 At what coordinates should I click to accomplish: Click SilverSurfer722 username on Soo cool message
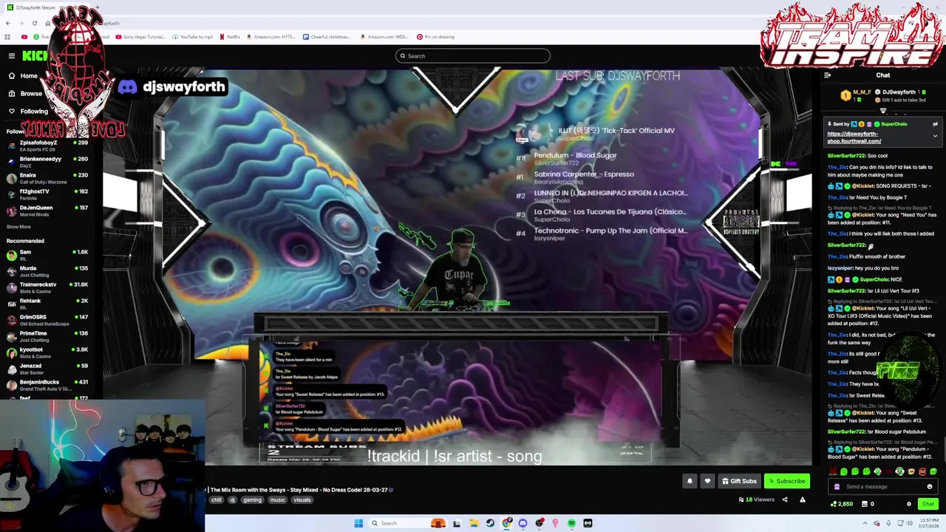pyautogui.click(x=846, y=156)
